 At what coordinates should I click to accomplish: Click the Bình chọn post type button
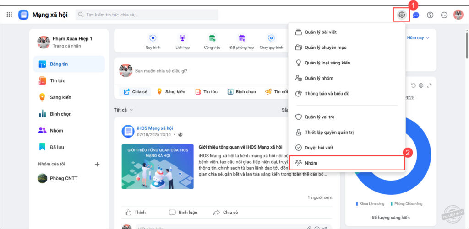242,92
